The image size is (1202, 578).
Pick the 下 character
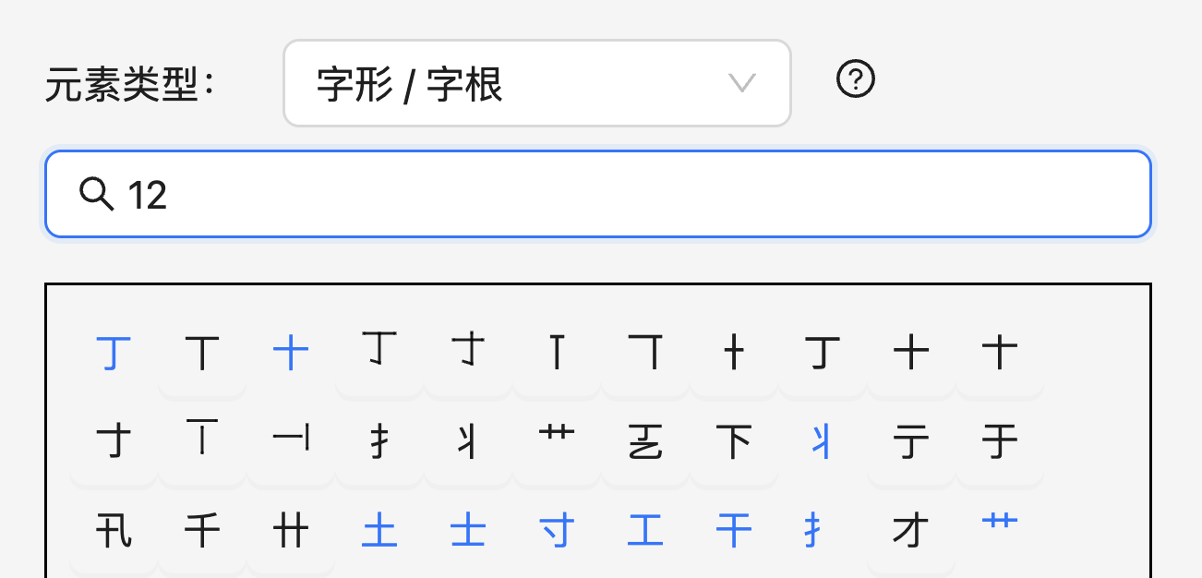click(x=734, y=442)
